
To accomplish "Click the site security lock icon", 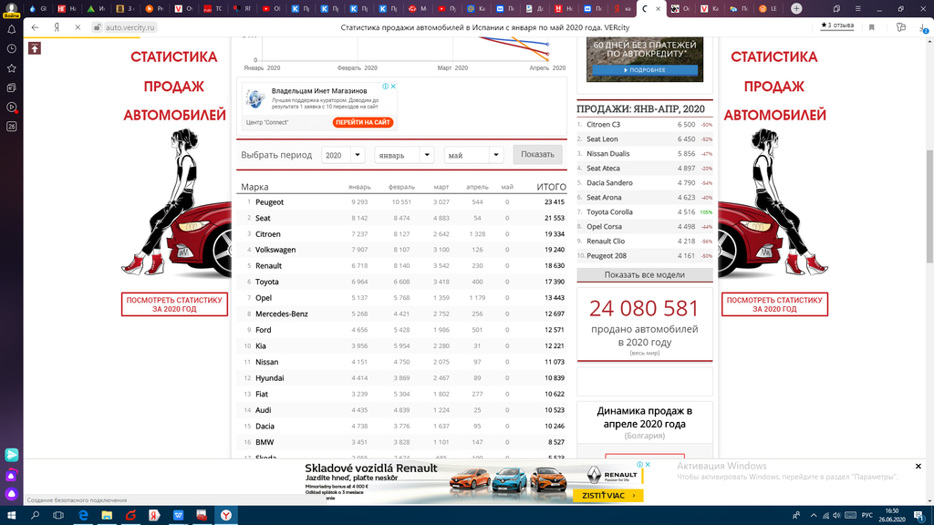I will [97, 27].
